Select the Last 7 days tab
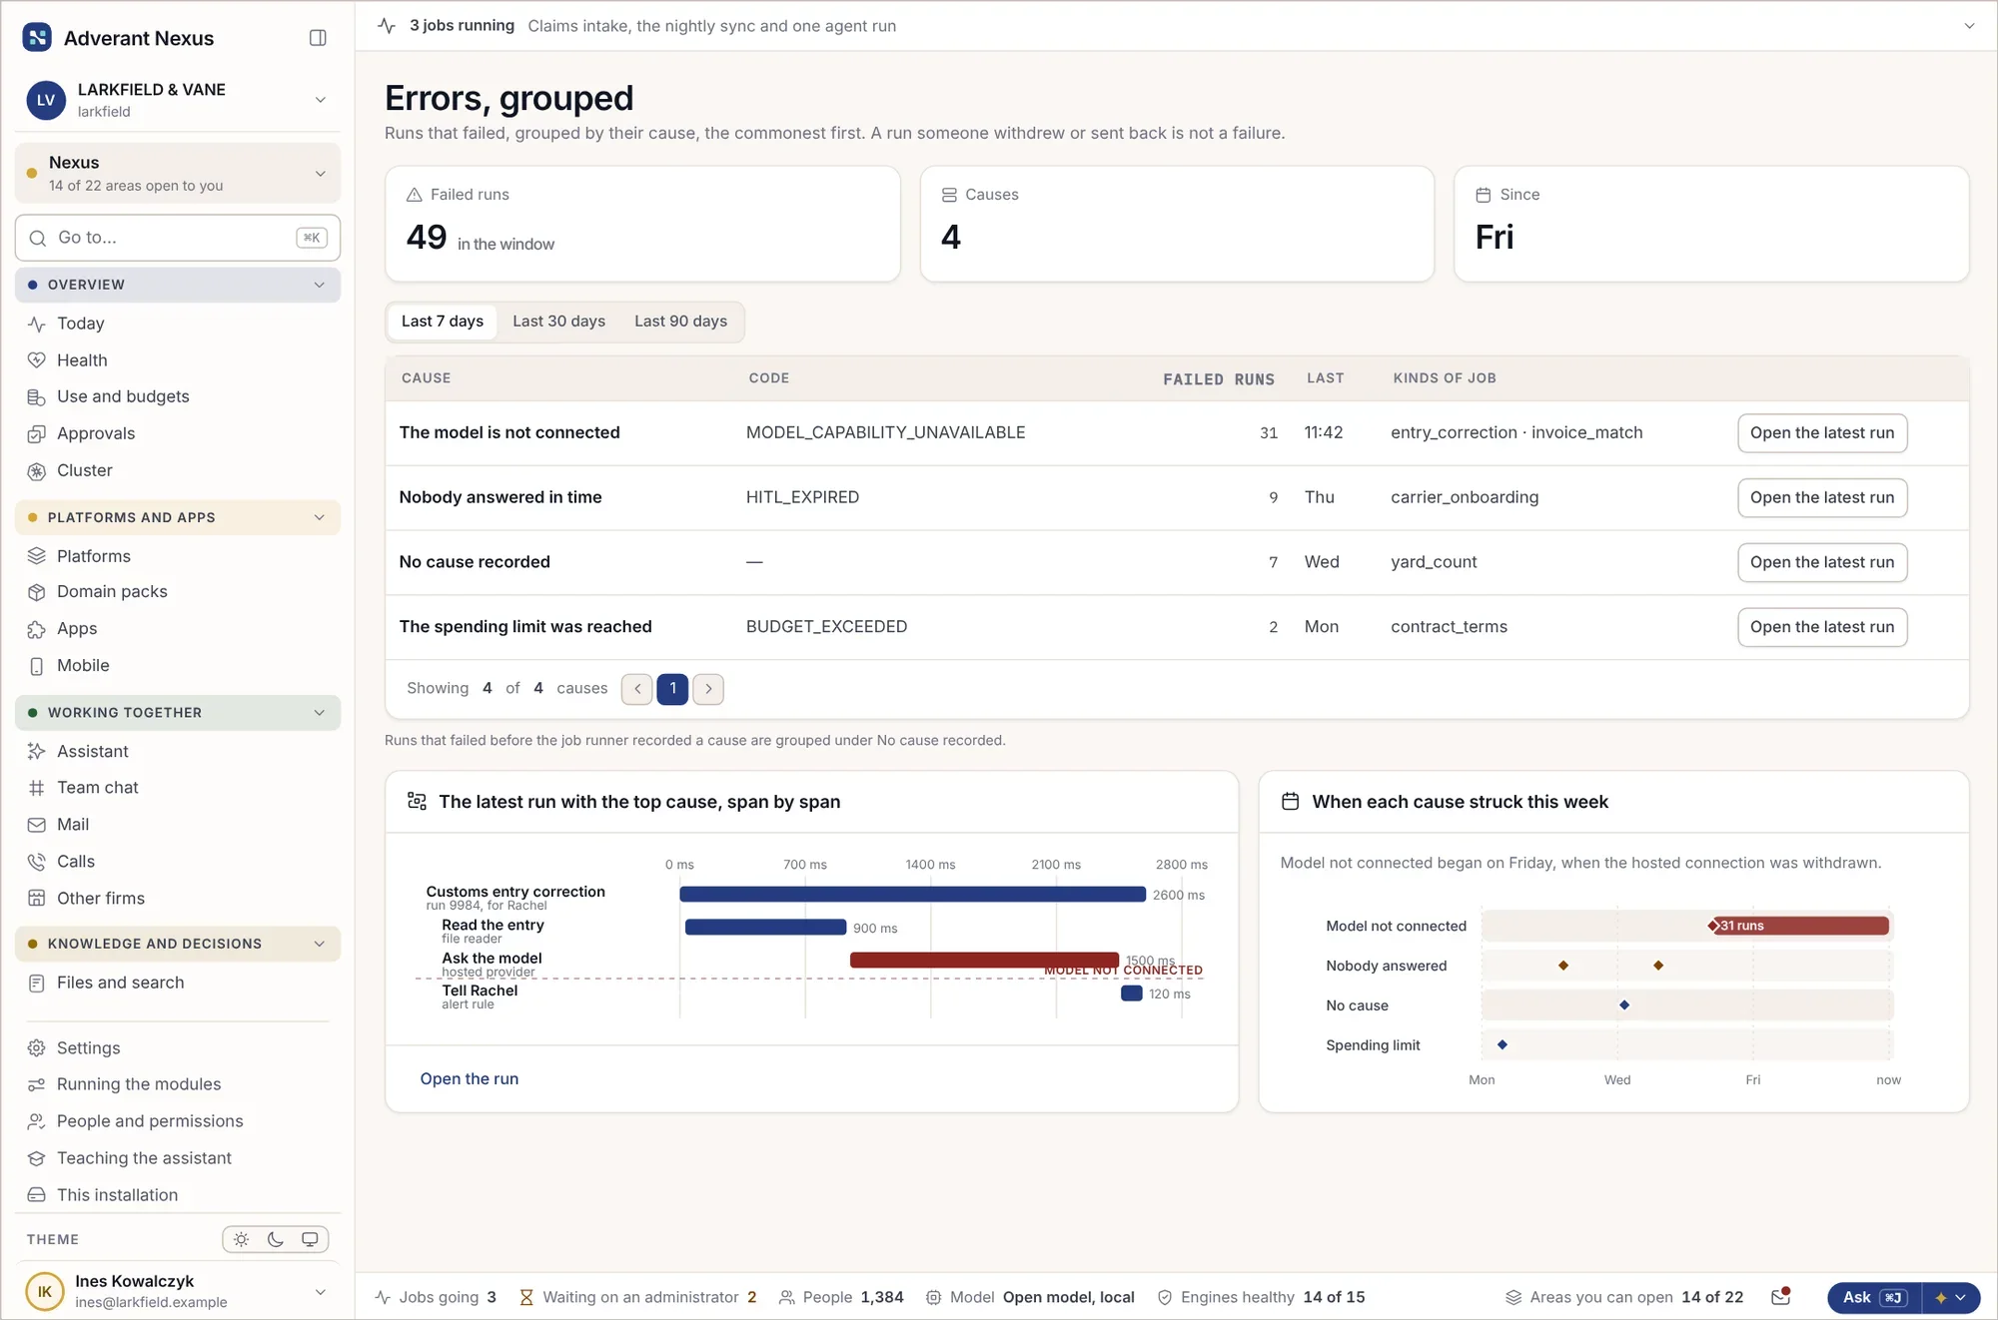This screenshot has height=1320, width=1998. pos(443,322)
